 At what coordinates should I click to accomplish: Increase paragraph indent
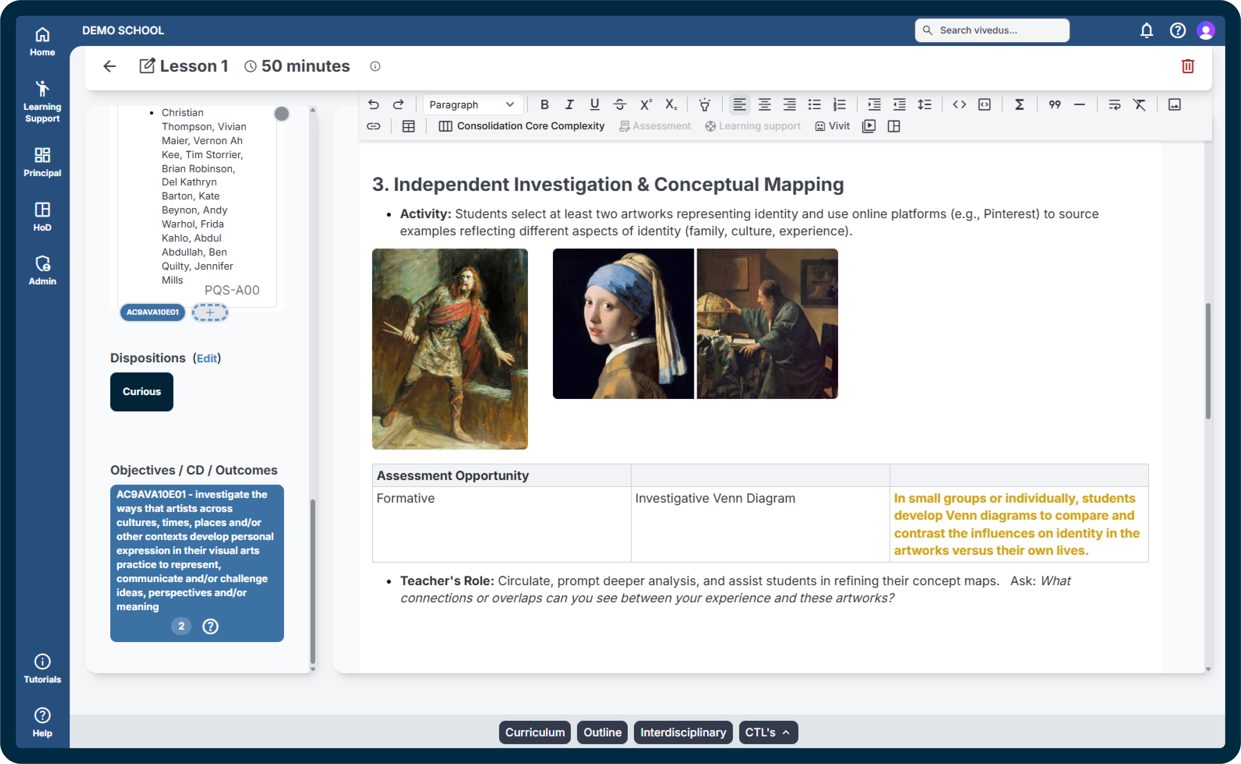pos(874,104)
